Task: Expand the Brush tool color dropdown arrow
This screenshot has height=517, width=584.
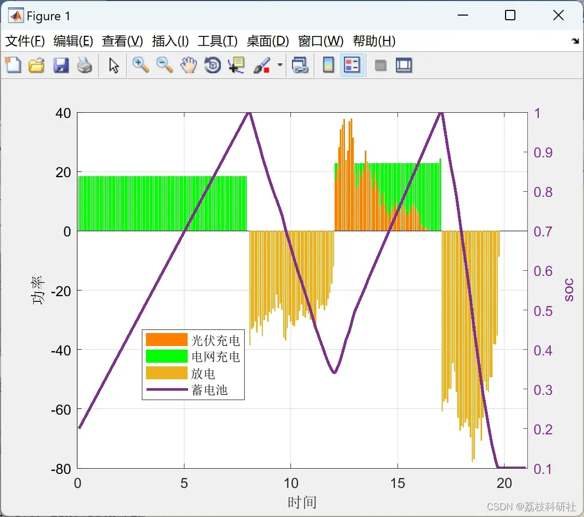Action: coord(280,65)
